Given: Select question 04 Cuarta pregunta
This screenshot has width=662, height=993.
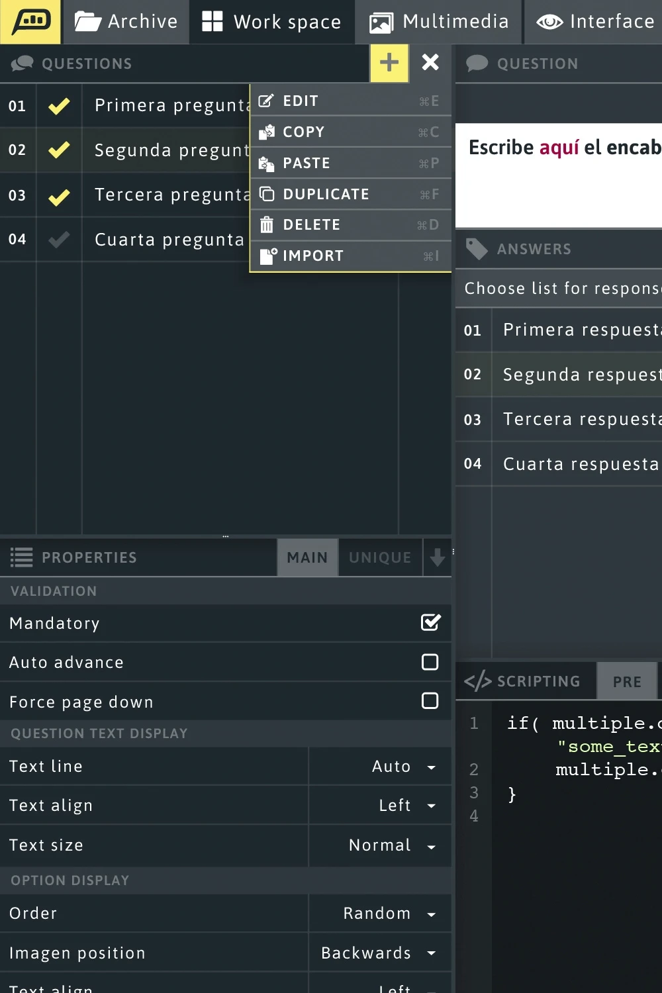Looking at the screenshot, I should pyautogui.click(x=169, y=240).
